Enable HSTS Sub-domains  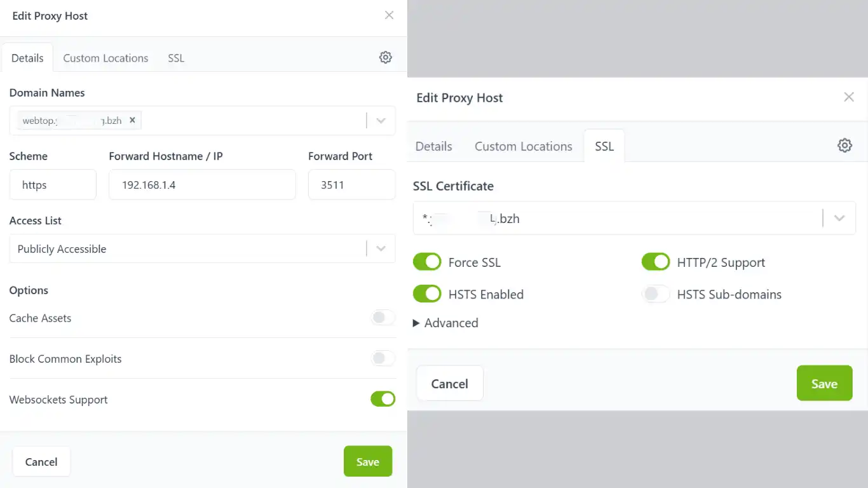(656, 294)
